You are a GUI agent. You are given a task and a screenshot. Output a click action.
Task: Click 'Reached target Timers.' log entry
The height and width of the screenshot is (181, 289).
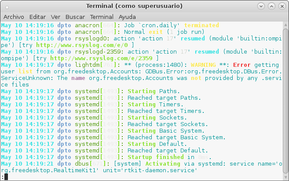[x=166, y=111]
